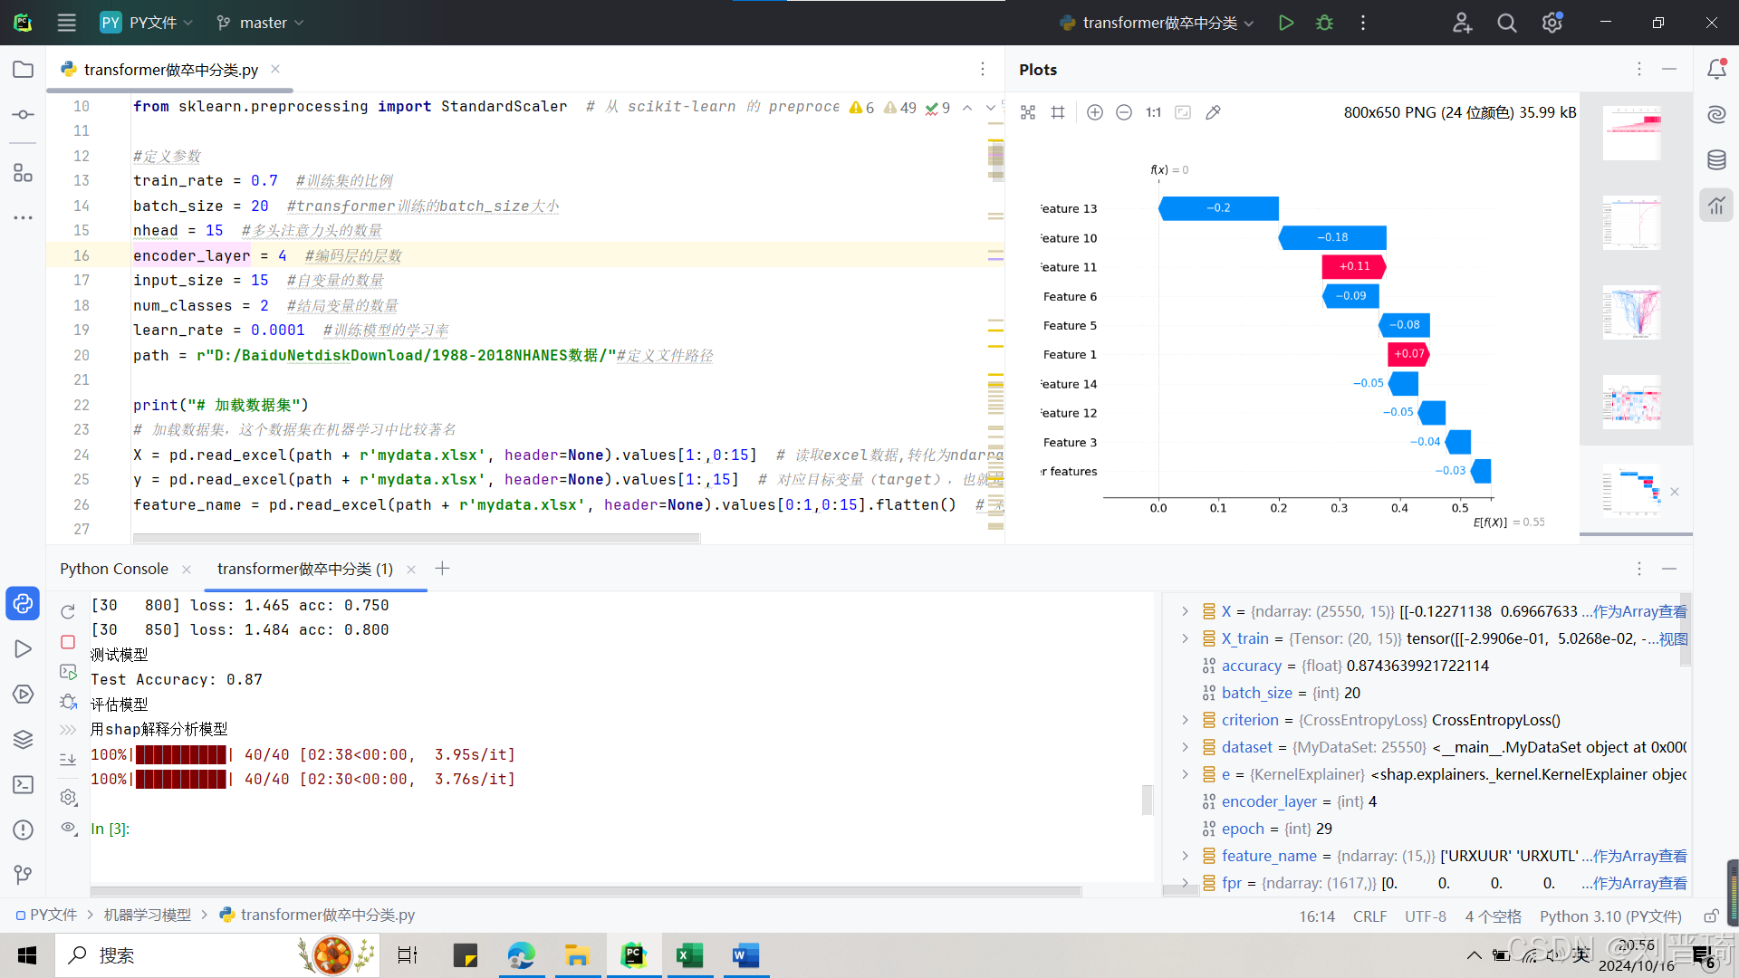Open the master branch dropdown
Screen dimensions: 1739x978
tap(262, 23)
